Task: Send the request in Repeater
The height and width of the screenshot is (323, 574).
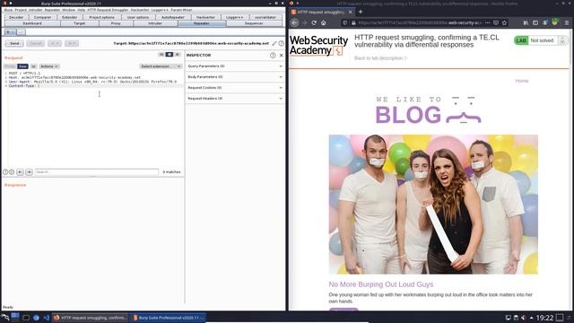Action: click(14, 43)
